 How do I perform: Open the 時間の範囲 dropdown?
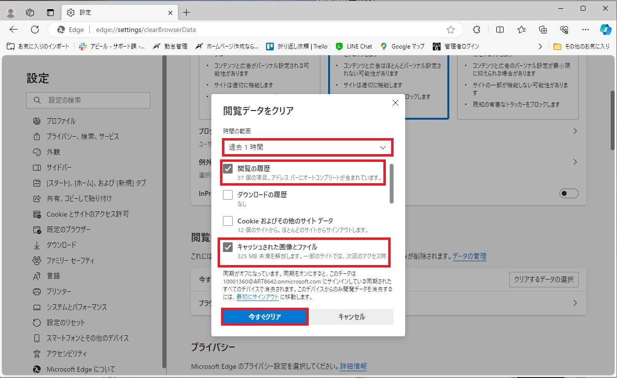pyautogui.click(x=308, y=147)
